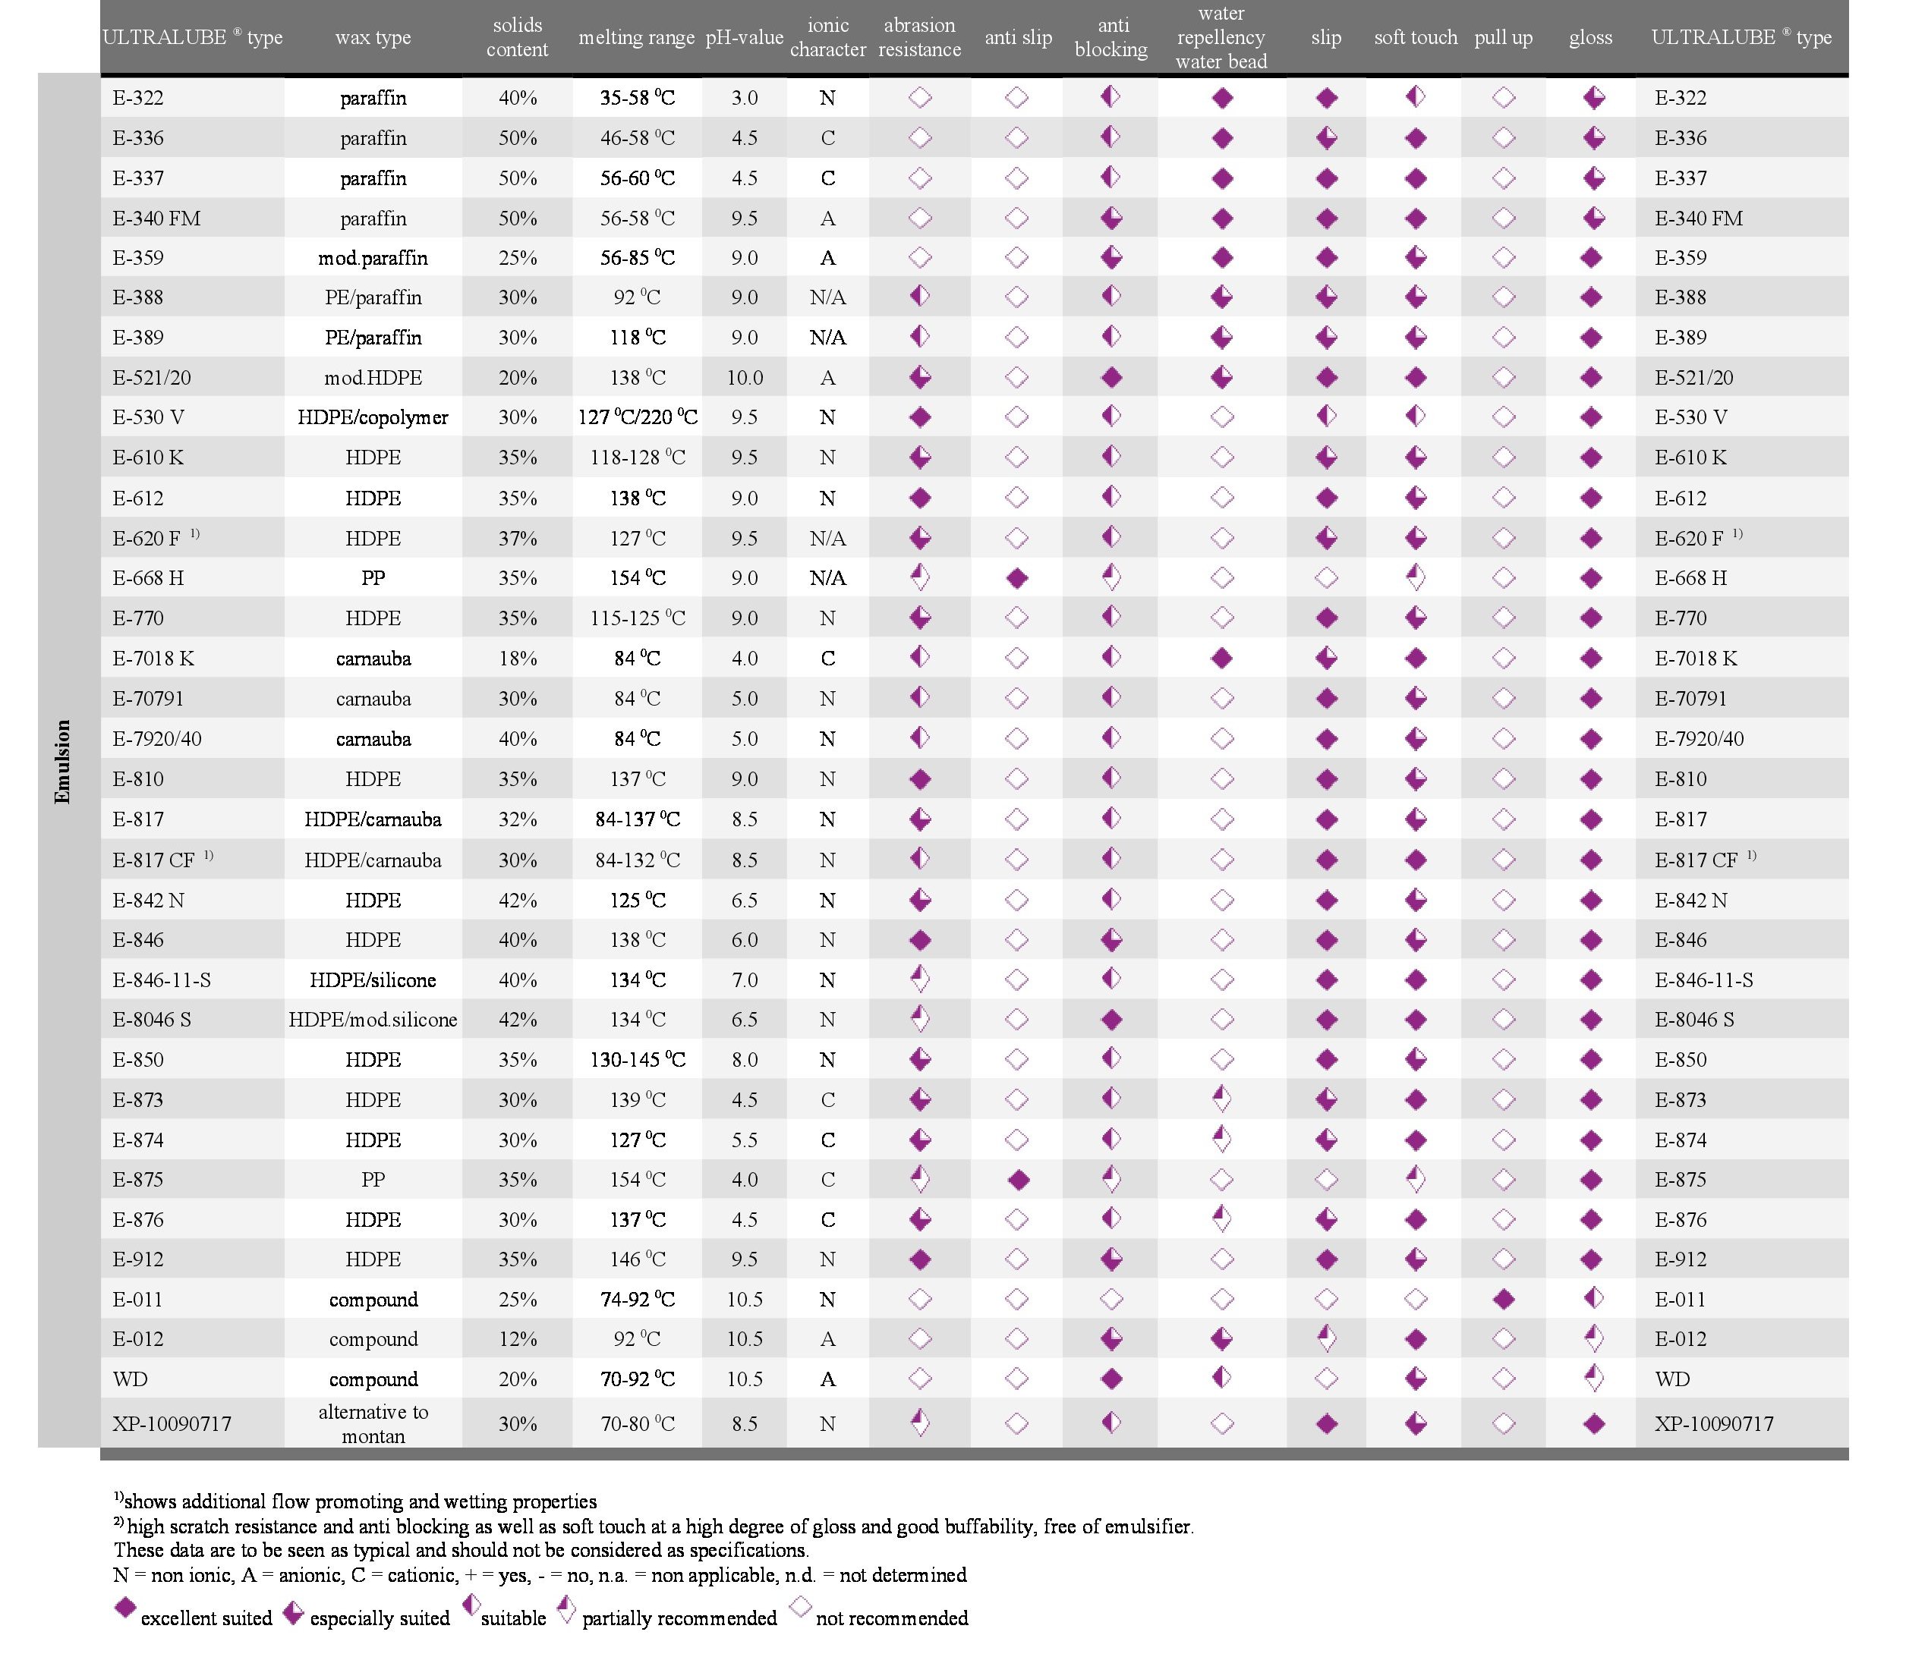Select anti blocking diamond for E-8046 S
This screenshot has width=1906, height=1679.
coord(1111,1019)
